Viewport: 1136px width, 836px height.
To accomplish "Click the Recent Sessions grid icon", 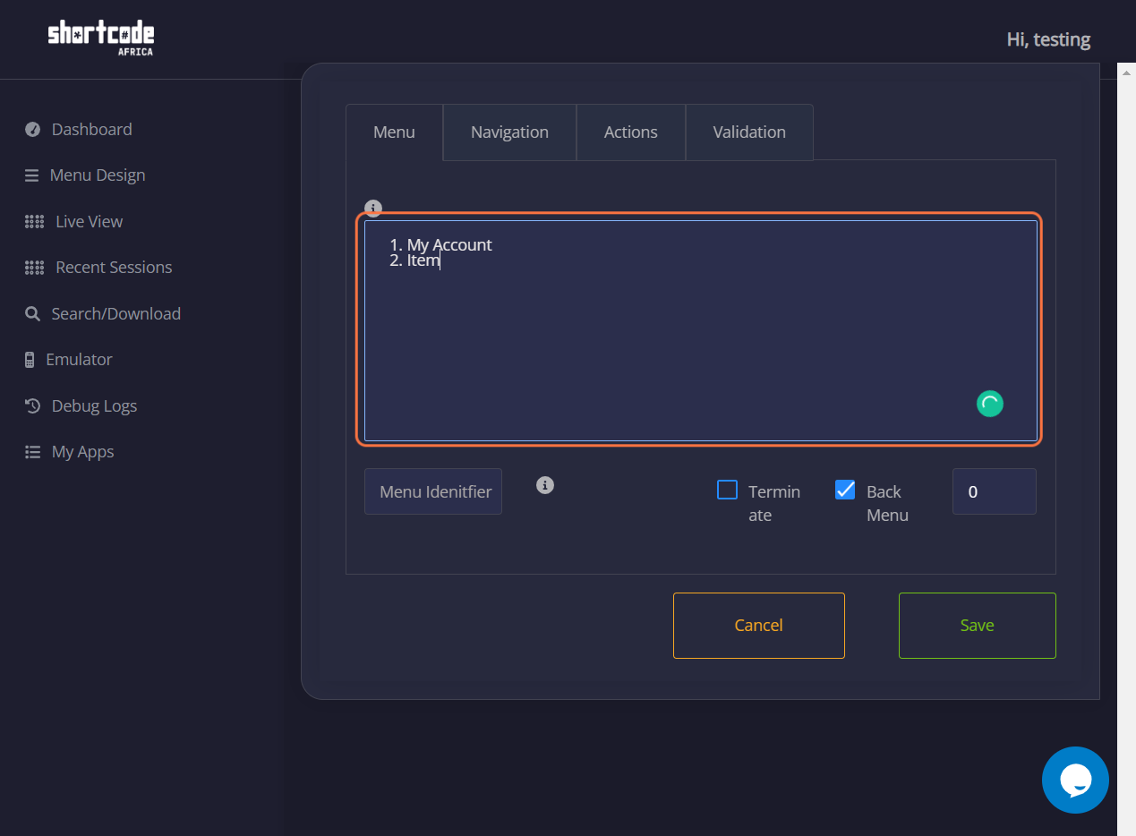I will coord(34,268).
